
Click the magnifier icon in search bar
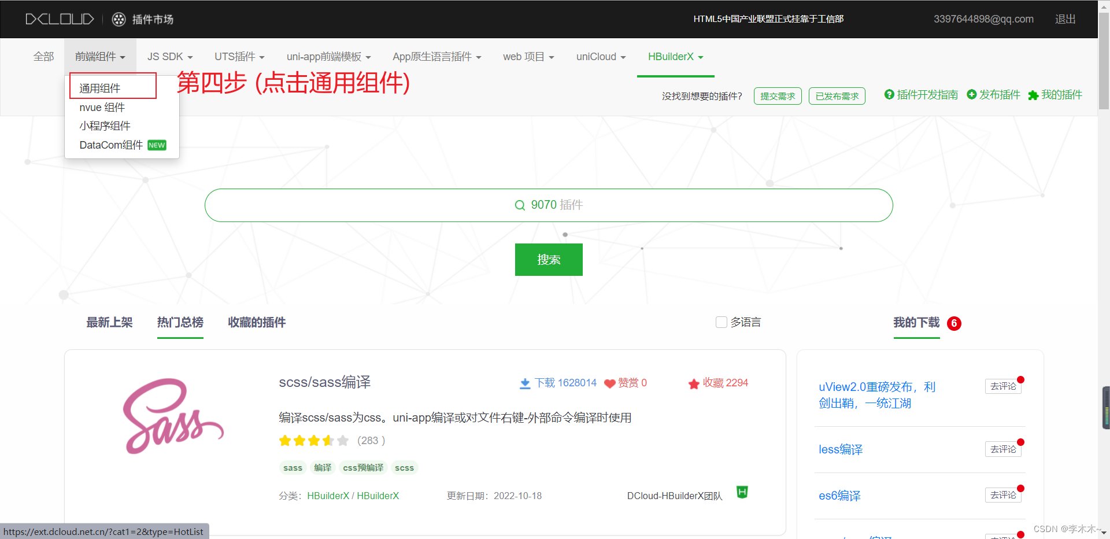pyautogui.click(x=520, y=205)
